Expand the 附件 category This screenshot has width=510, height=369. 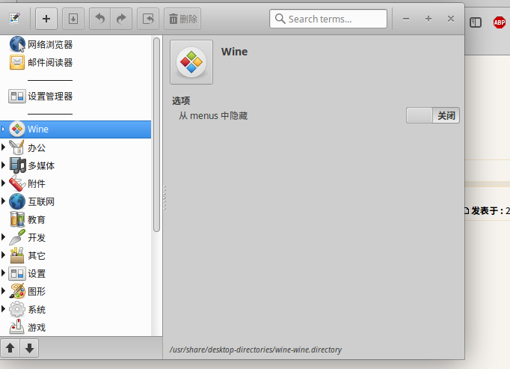tap(3, 183)
